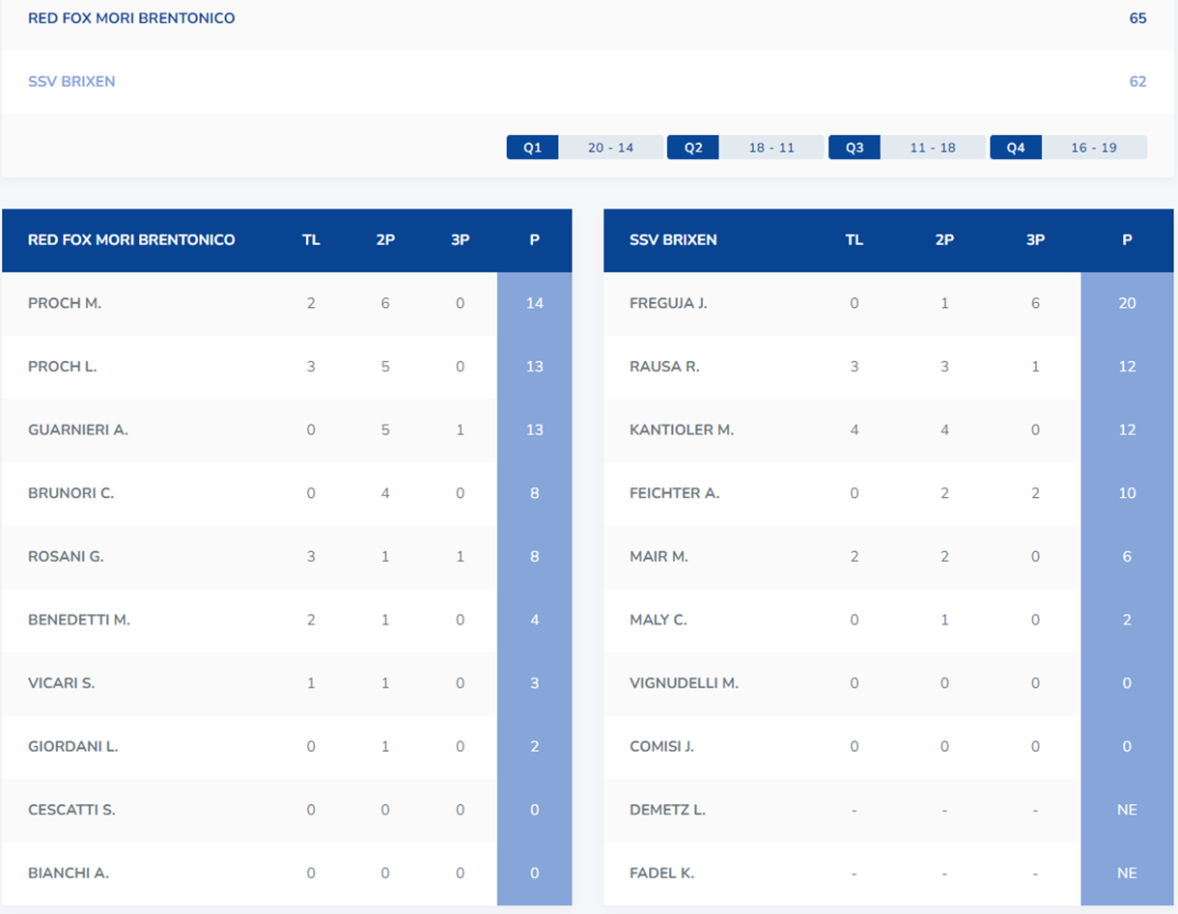This screenshot has width=1178, height=914.
Task: Open SSV BRIXEN team link beside score 62
Action: coord(71,82)
